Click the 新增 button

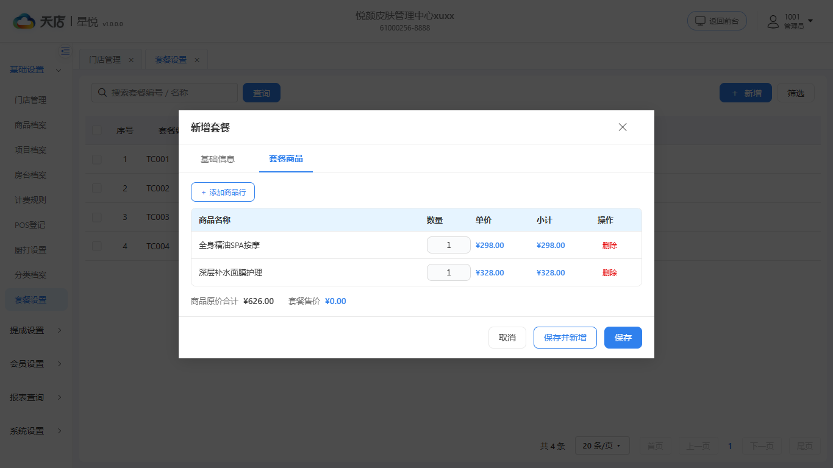pyautogui.click(x=746, y=93)
